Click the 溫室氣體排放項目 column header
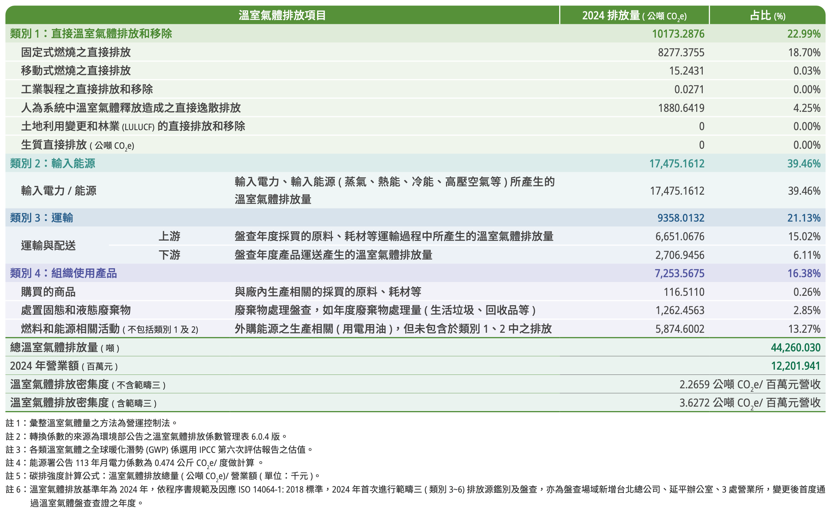Image resolution: width=828 pixels, height=515 pixels. coord(282,15)
